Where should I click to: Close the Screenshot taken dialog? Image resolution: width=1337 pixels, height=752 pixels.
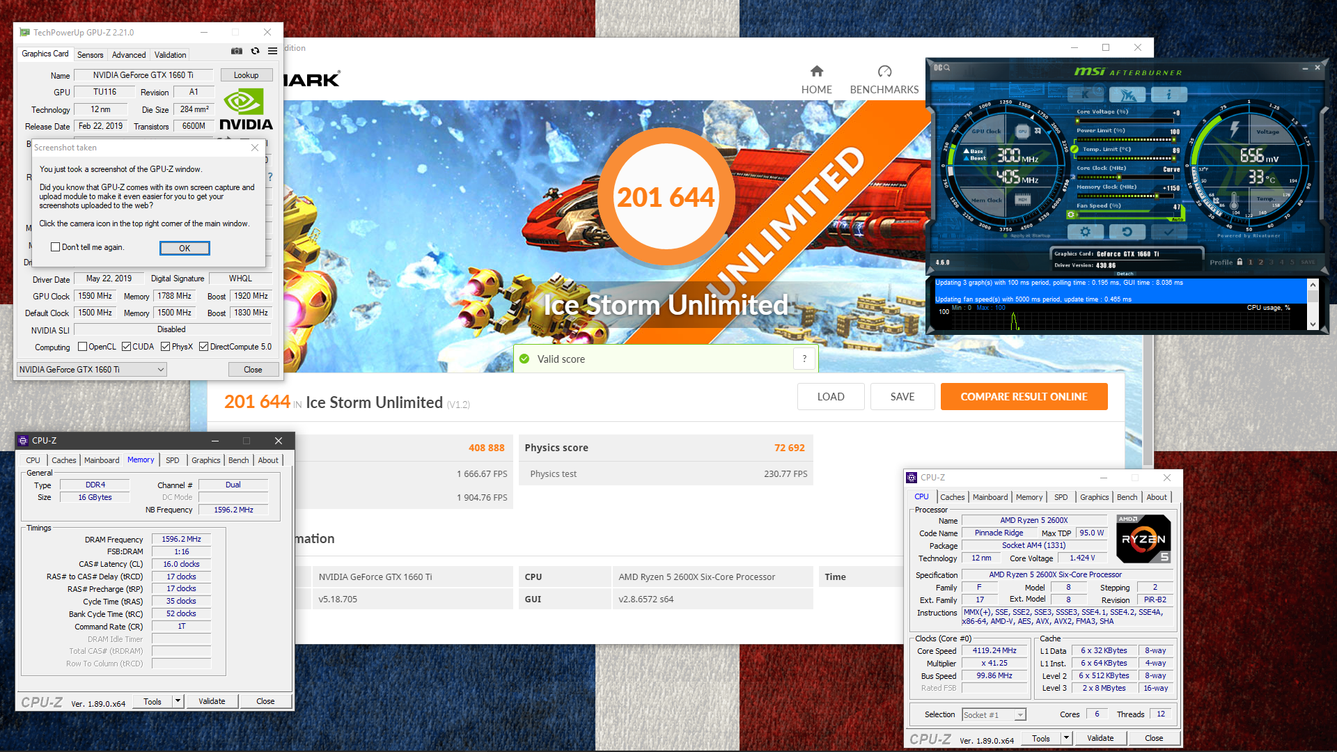[255, 148]
